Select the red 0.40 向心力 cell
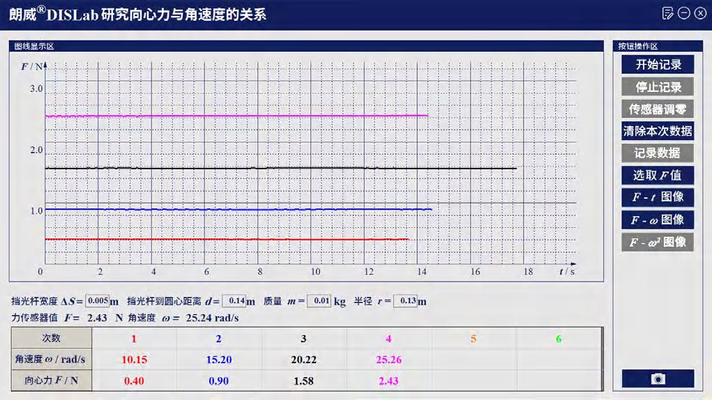The width and height of the screenshot is (712, 400). (134, 381)
